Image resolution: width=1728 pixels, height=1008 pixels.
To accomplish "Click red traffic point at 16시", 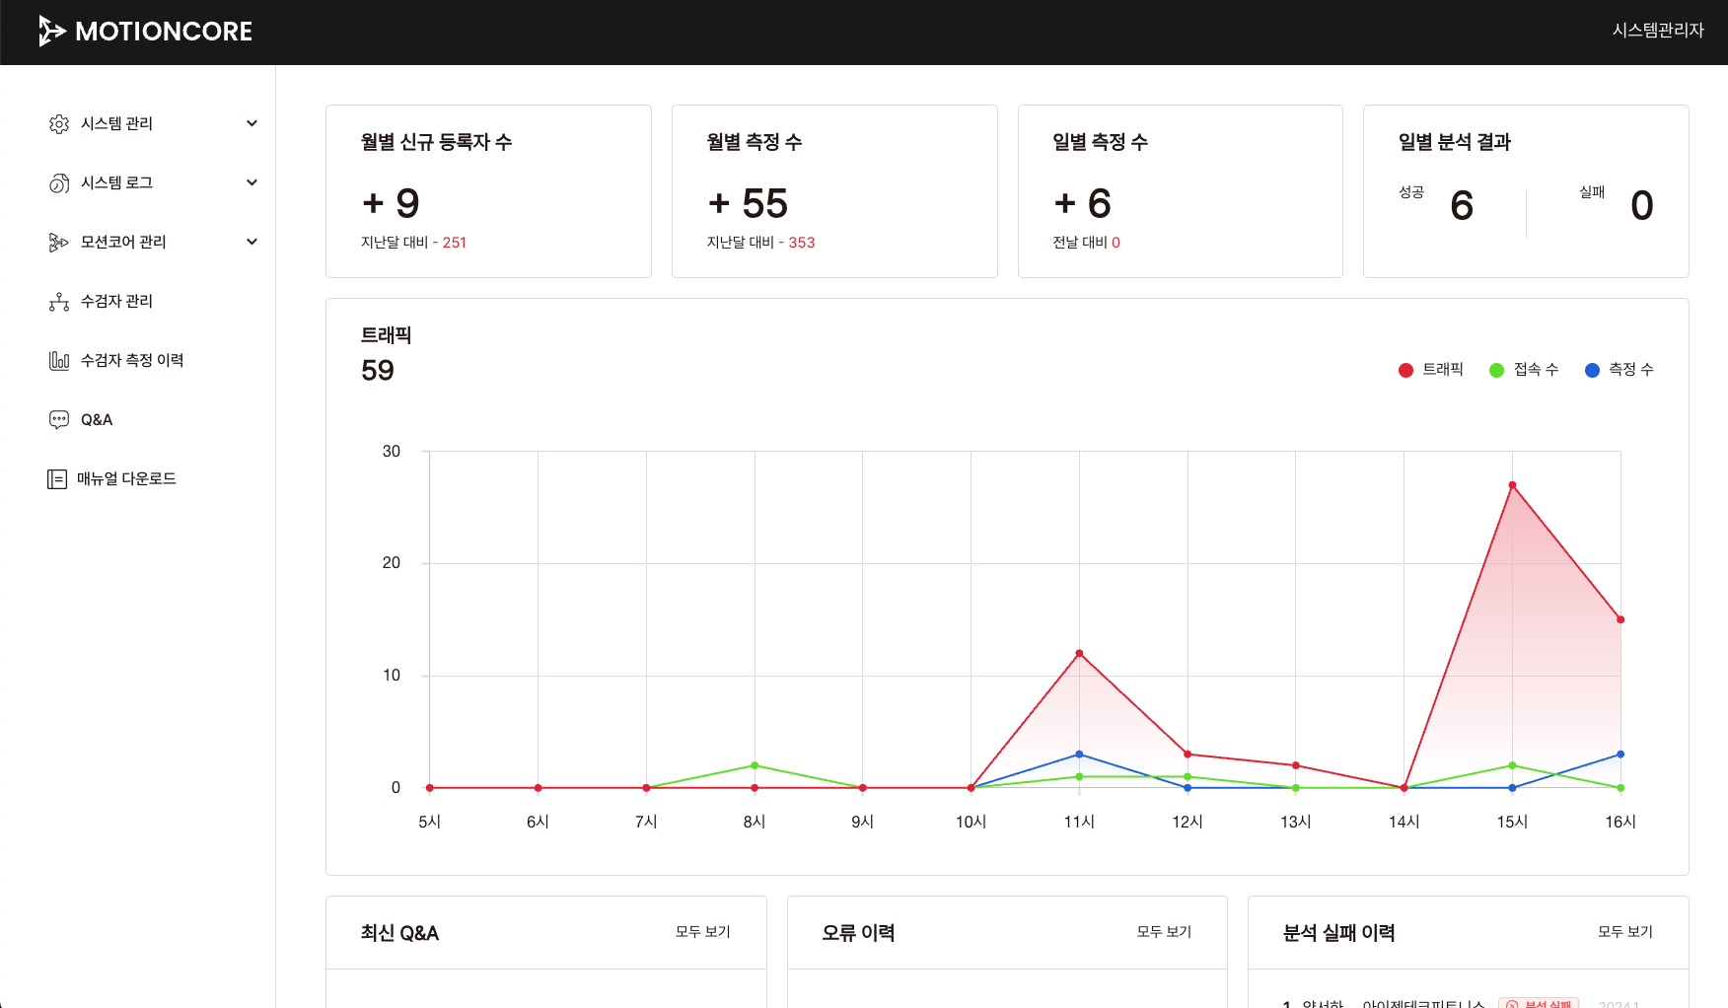I will click(1620, 619).
